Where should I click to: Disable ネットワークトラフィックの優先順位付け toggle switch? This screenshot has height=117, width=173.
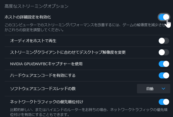pyautogui.click(x=164, y=102)
